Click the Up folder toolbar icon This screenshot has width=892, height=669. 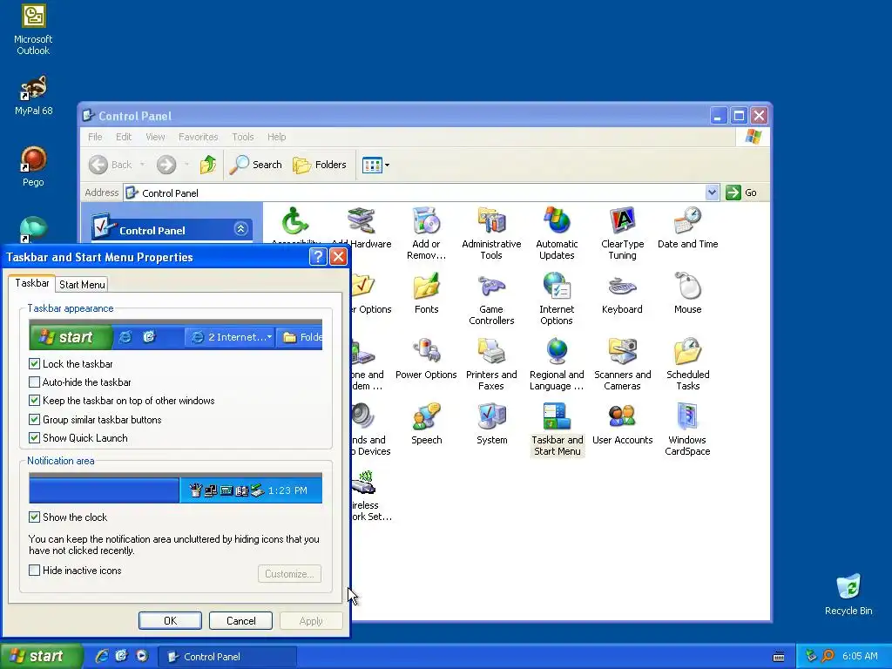pyautogui.click(x=207, y=165)
